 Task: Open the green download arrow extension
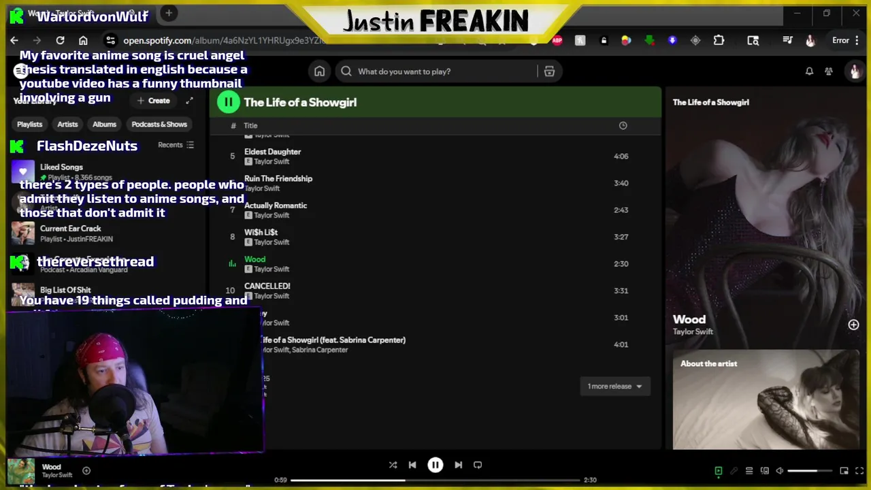point(649,40)
